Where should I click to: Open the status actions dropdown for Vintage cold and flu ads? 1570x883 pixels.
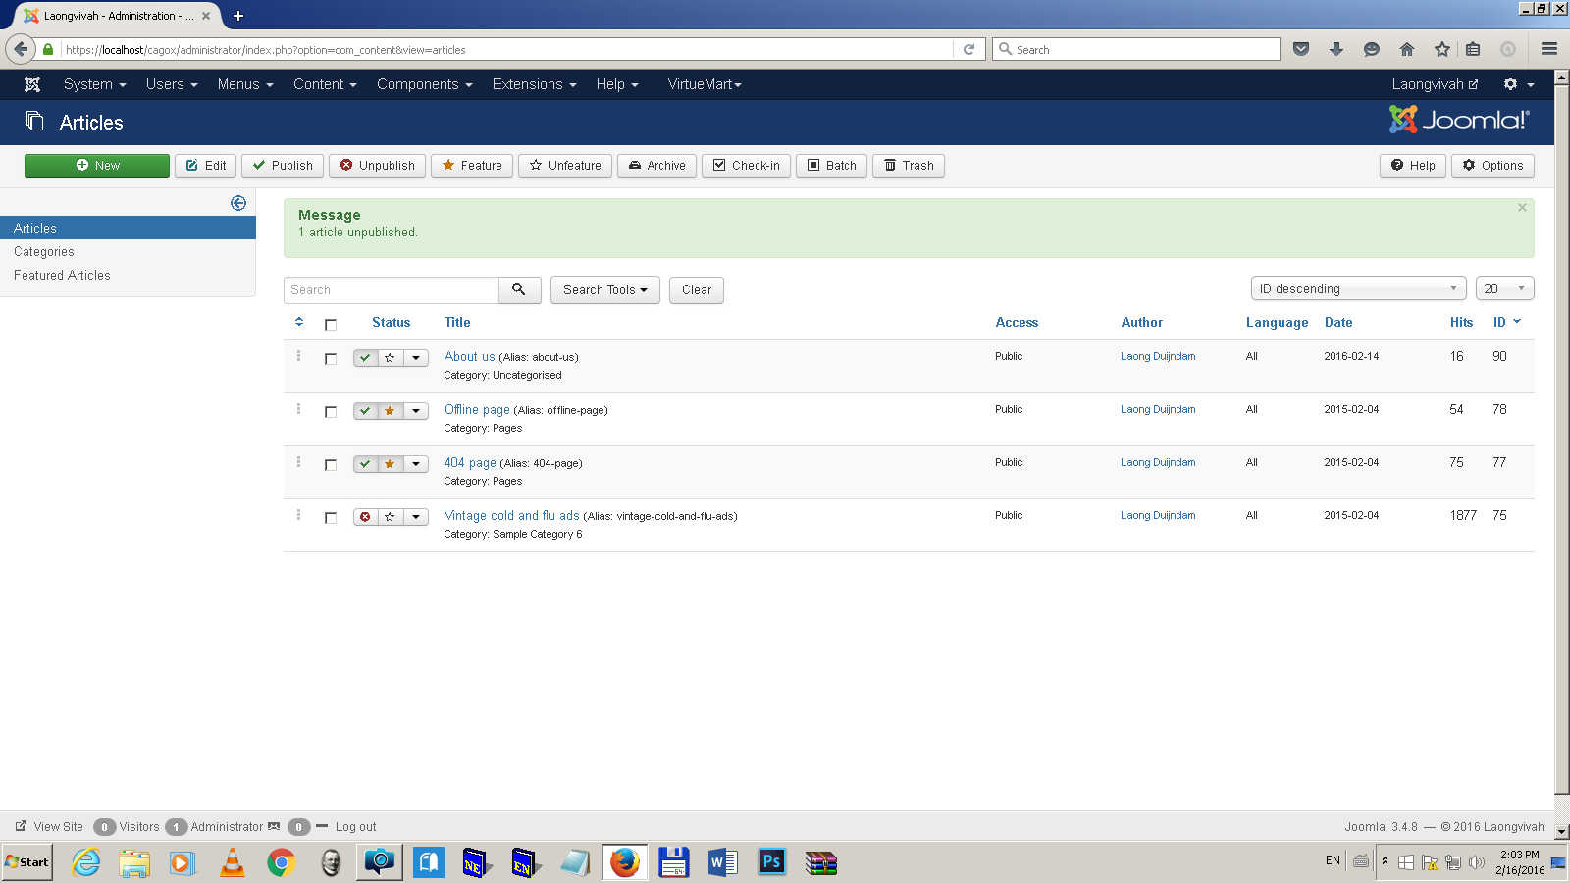[x=416, y=517]
